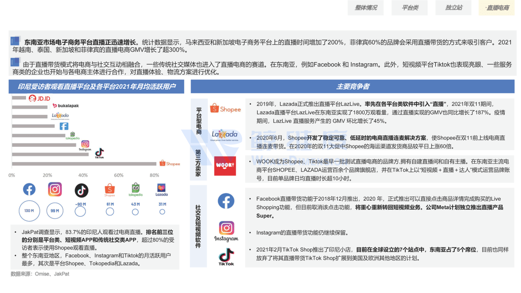Click the Shopee logo in the competitors panel
Viewport: 521px width, 293px height.
(x=225, y=109)
